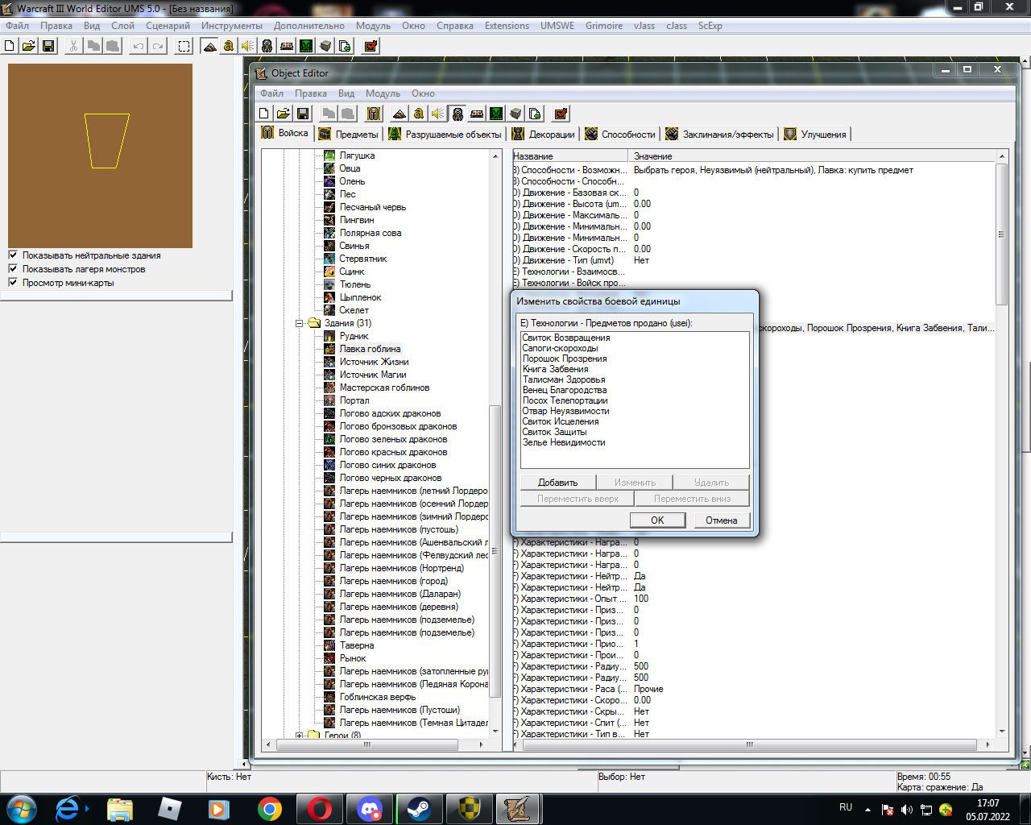The width and height of the screenshot is (1031, 825).
Task: Click New map icon in main toolbar
Action: click(x=10, y=46)
